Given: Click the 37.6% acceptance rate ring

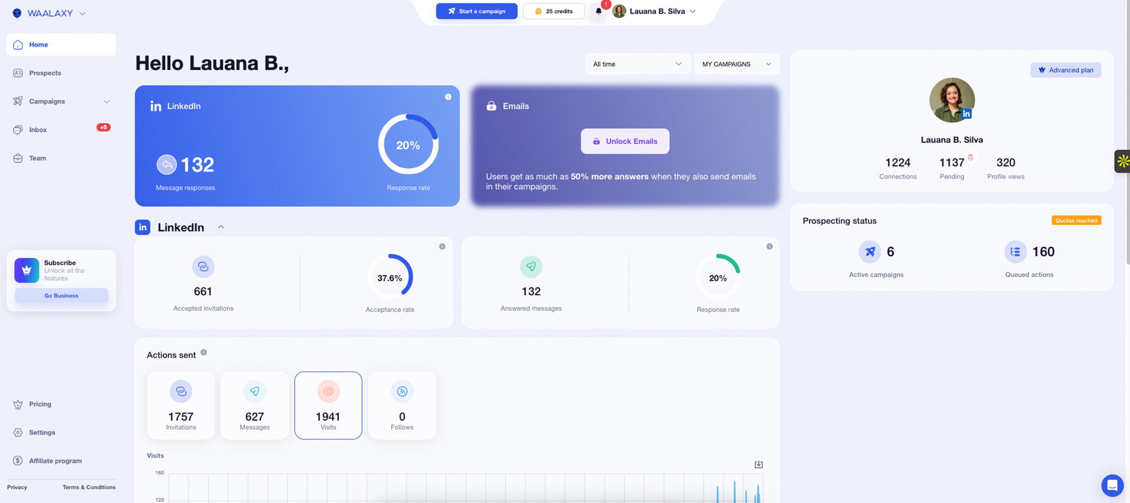Looking at the screenshot, I should (390, 277).
